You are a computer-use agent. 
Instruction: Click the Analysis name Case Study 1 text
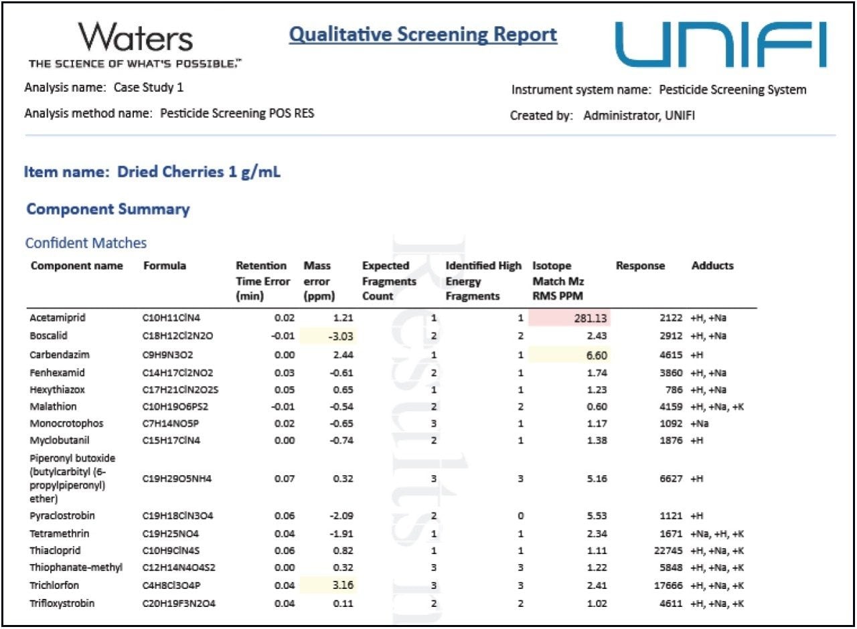(x=104, y=88)
